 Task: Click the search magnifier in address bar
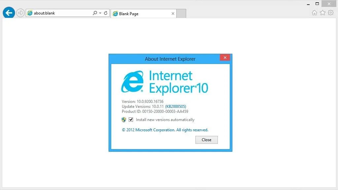click(95, 13)
